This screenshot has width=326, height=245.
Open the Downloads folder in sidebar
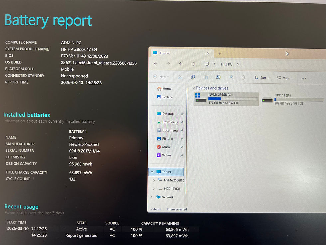tap(170, 122)
